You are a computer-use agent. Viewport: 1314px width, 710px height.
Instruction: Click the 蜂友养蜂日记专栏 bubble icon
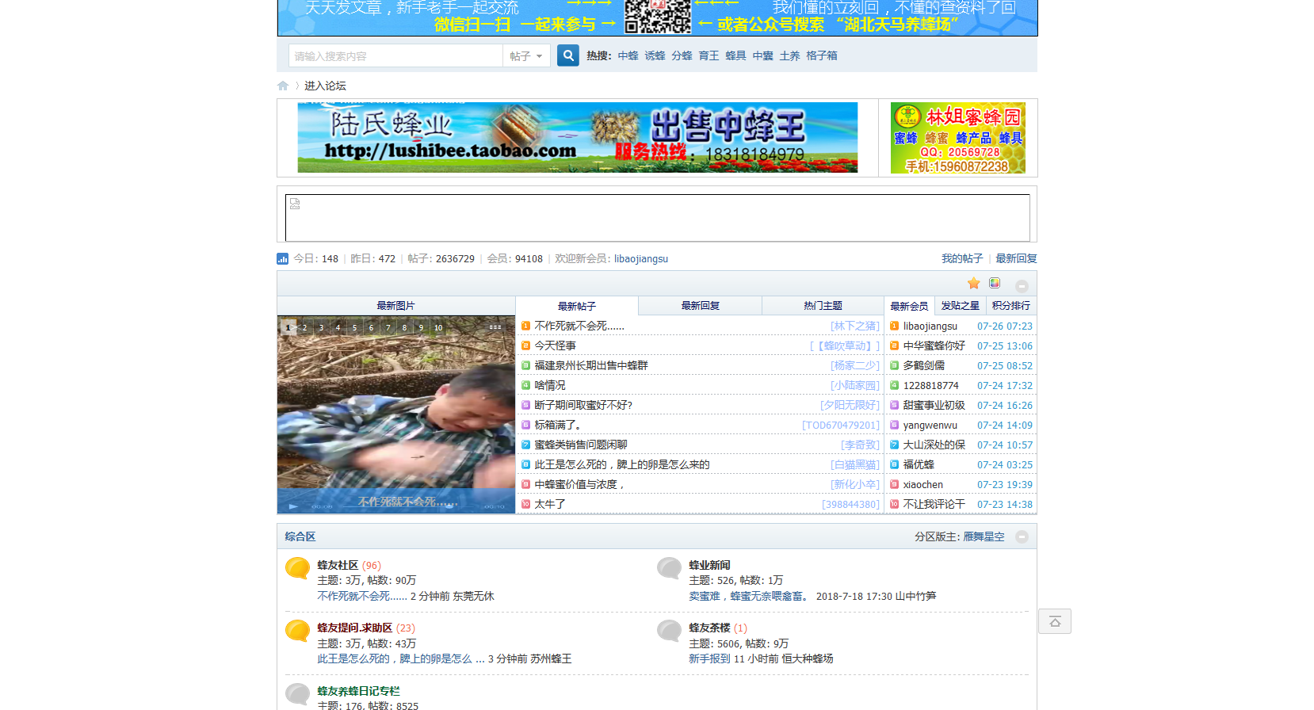[297, 694]
